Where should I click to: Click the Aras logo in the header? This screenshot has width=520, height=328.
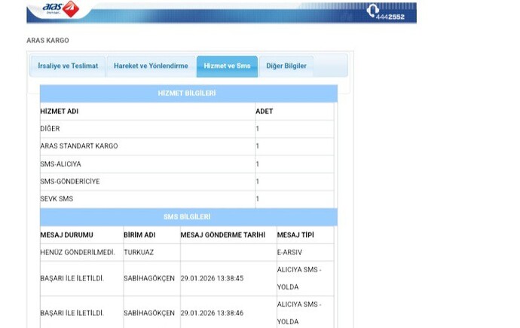coord(61,8)
